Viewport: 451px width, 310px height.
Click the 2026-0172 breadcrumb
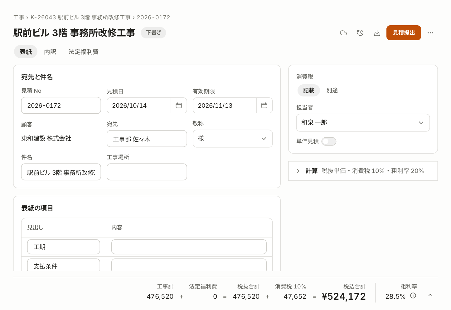[x=153, y=17]
